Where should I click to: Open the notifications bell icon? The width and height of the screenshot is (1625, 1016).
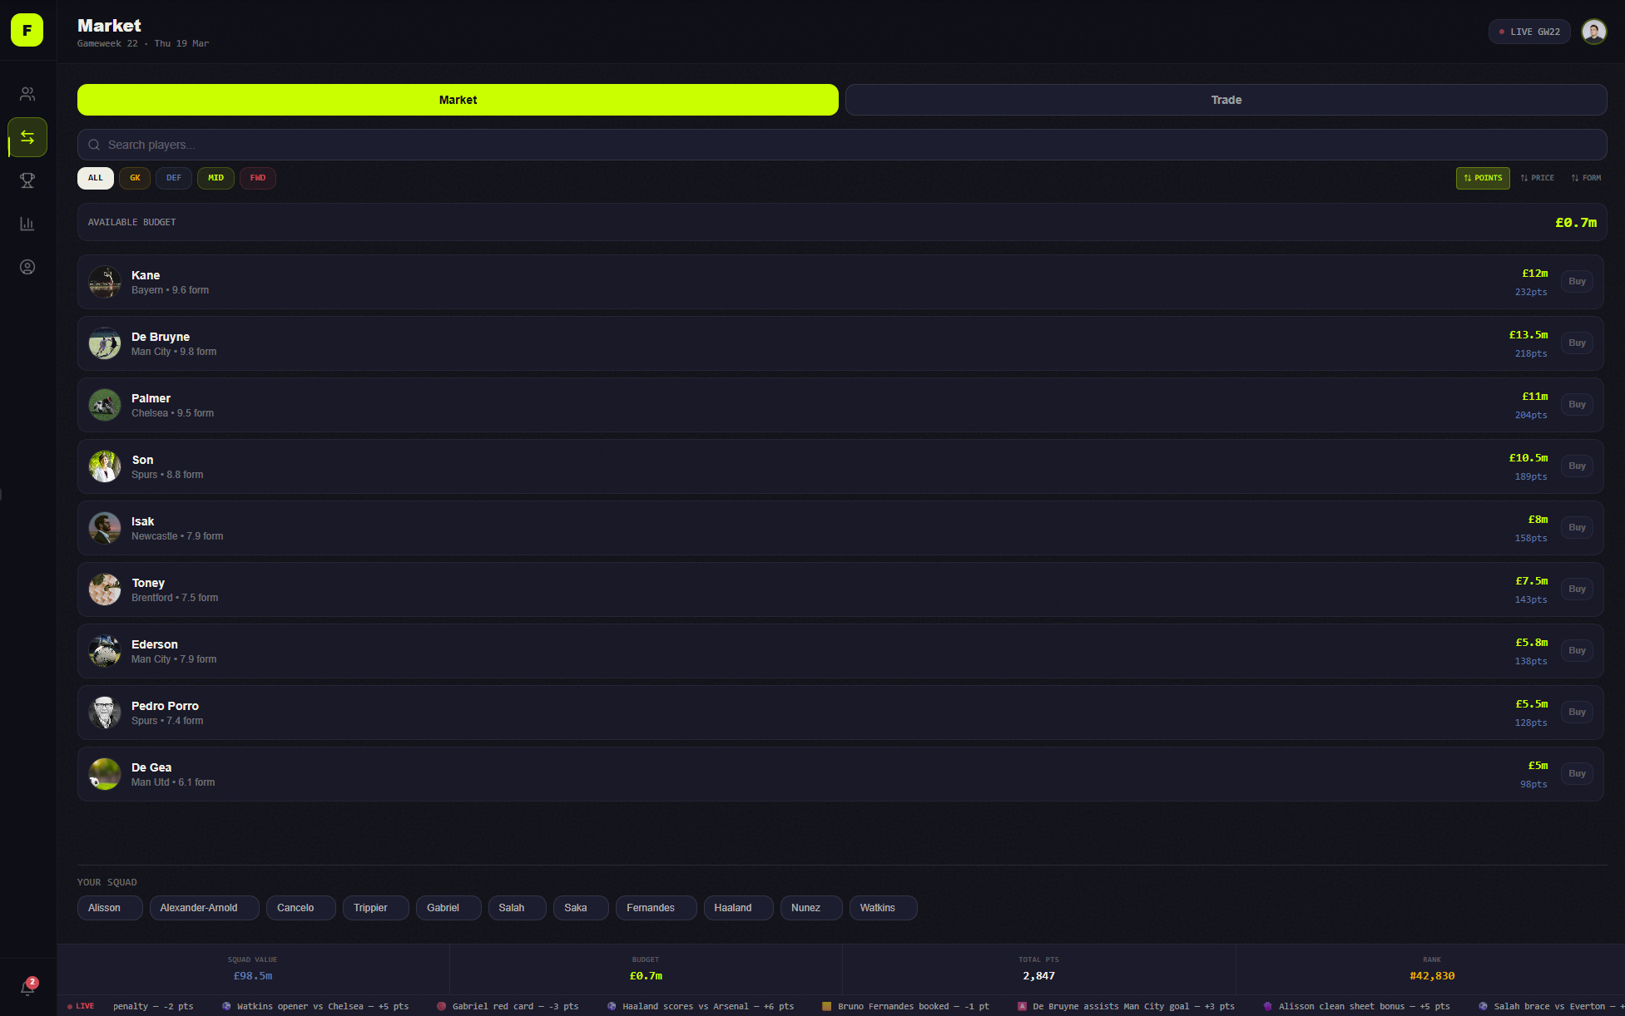(27, 988)
